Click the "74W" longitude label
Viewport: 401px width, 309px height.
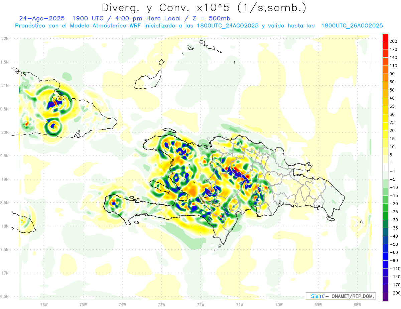(122, 305)
